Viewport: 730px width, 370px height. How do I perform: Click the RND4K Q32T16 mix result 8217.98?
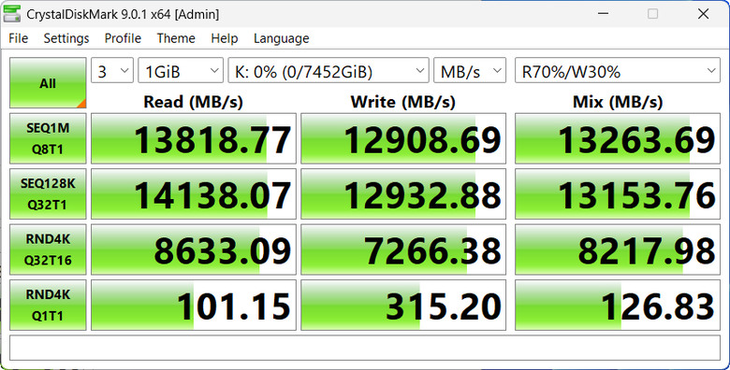[x=618, y=249]
